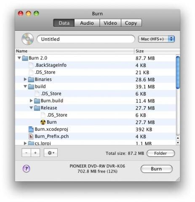Click the Burn 2.0 folder icon

pos(25,58)
